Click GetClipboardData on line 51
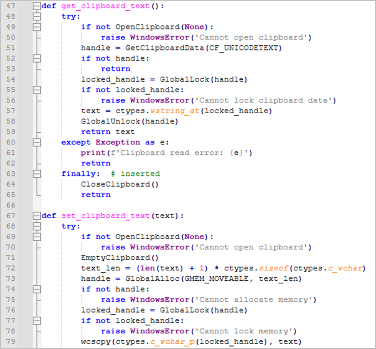This screenshot has width=376, height=349. click(165, 48)
